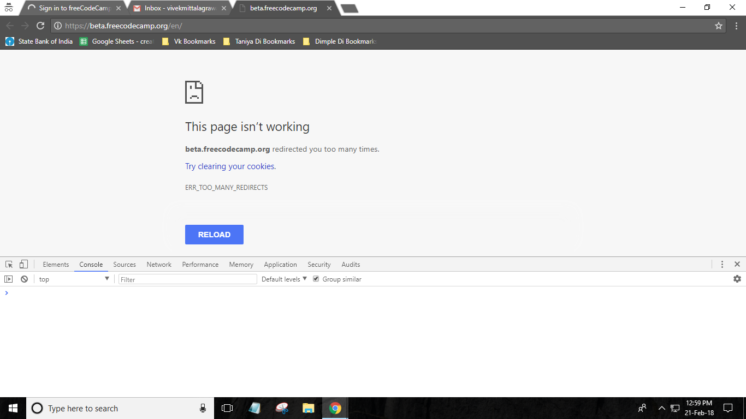Expand the Default levels dropdown
Screen dimensions: 746x419
pyautogui.click(x=284, y=279)
